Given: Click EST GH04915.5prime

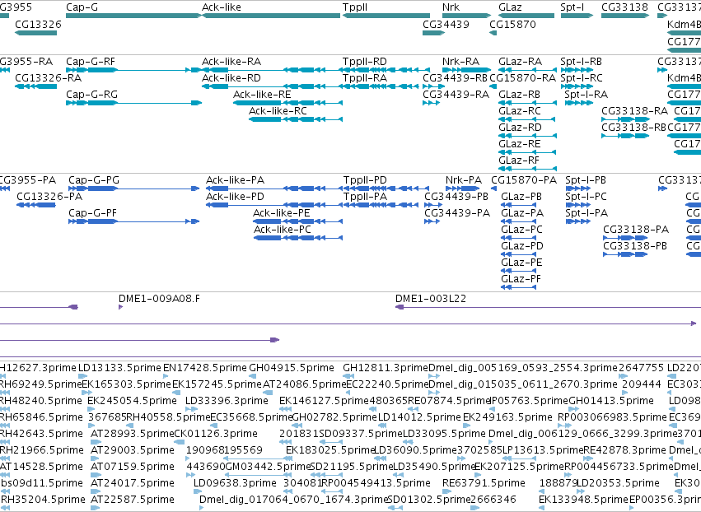Looking at the screenshot, I should coord(251,376).
